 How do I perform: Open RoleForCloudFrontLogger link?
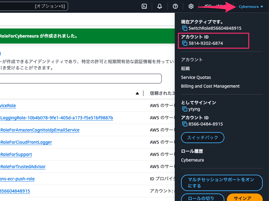coord(26,142)
